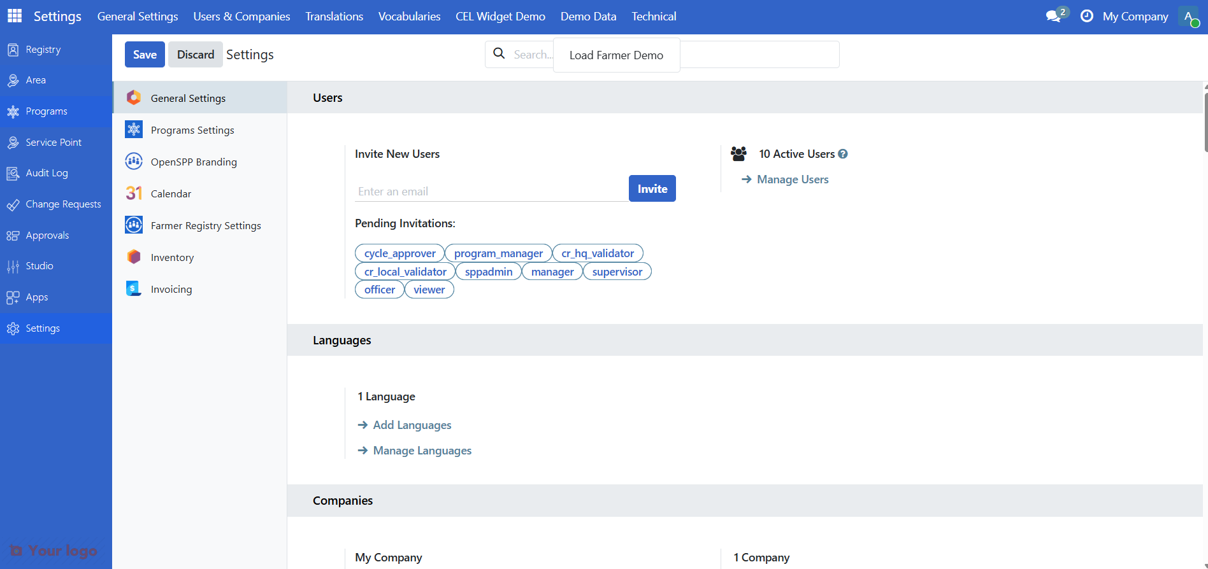The width and height of the screenshot is (1208, 569).
Task: Open the Service Point sidebar icon
Action: (13, 143)
